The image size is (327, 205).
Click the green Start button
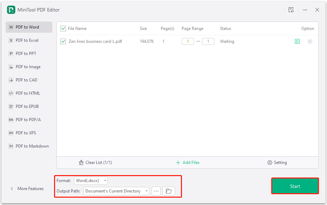point(295,186)
